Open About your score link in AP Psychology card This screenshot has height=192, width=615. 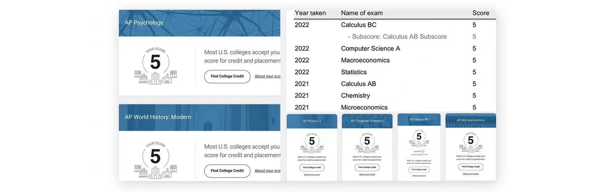click(x=267, y=76)
